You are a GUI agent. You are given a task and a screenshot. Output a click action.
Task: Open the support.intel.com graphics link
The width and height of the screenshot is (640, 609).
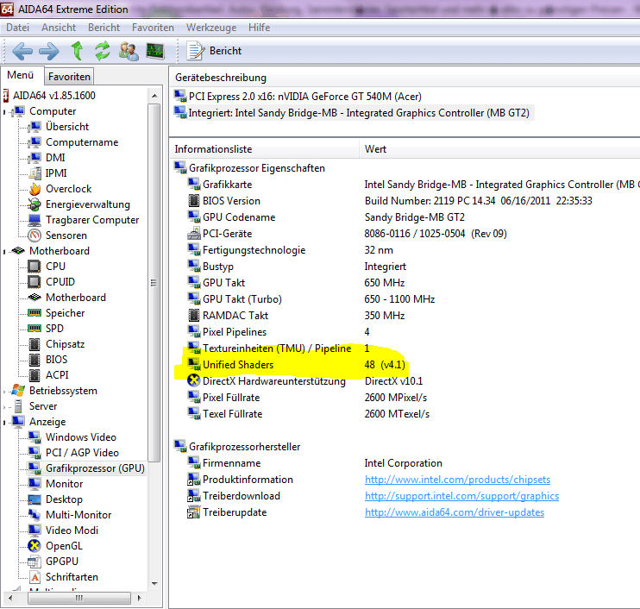461,496
